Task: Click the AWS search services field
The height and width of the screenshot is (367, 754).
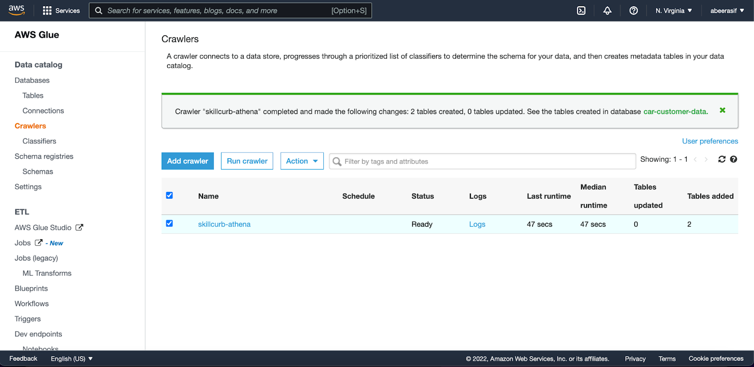Action: (x=230, y=10)
